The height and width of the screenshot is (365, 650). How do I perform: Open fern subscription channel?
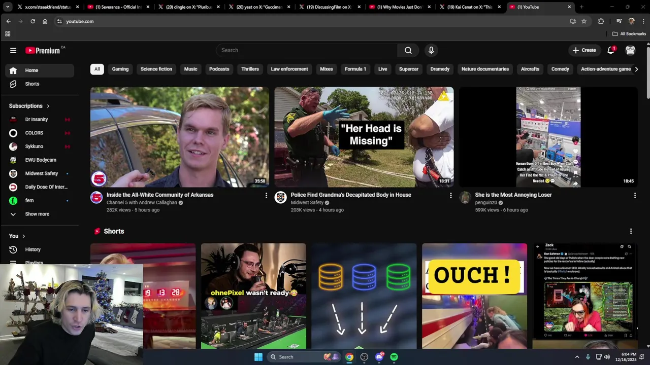40,200
